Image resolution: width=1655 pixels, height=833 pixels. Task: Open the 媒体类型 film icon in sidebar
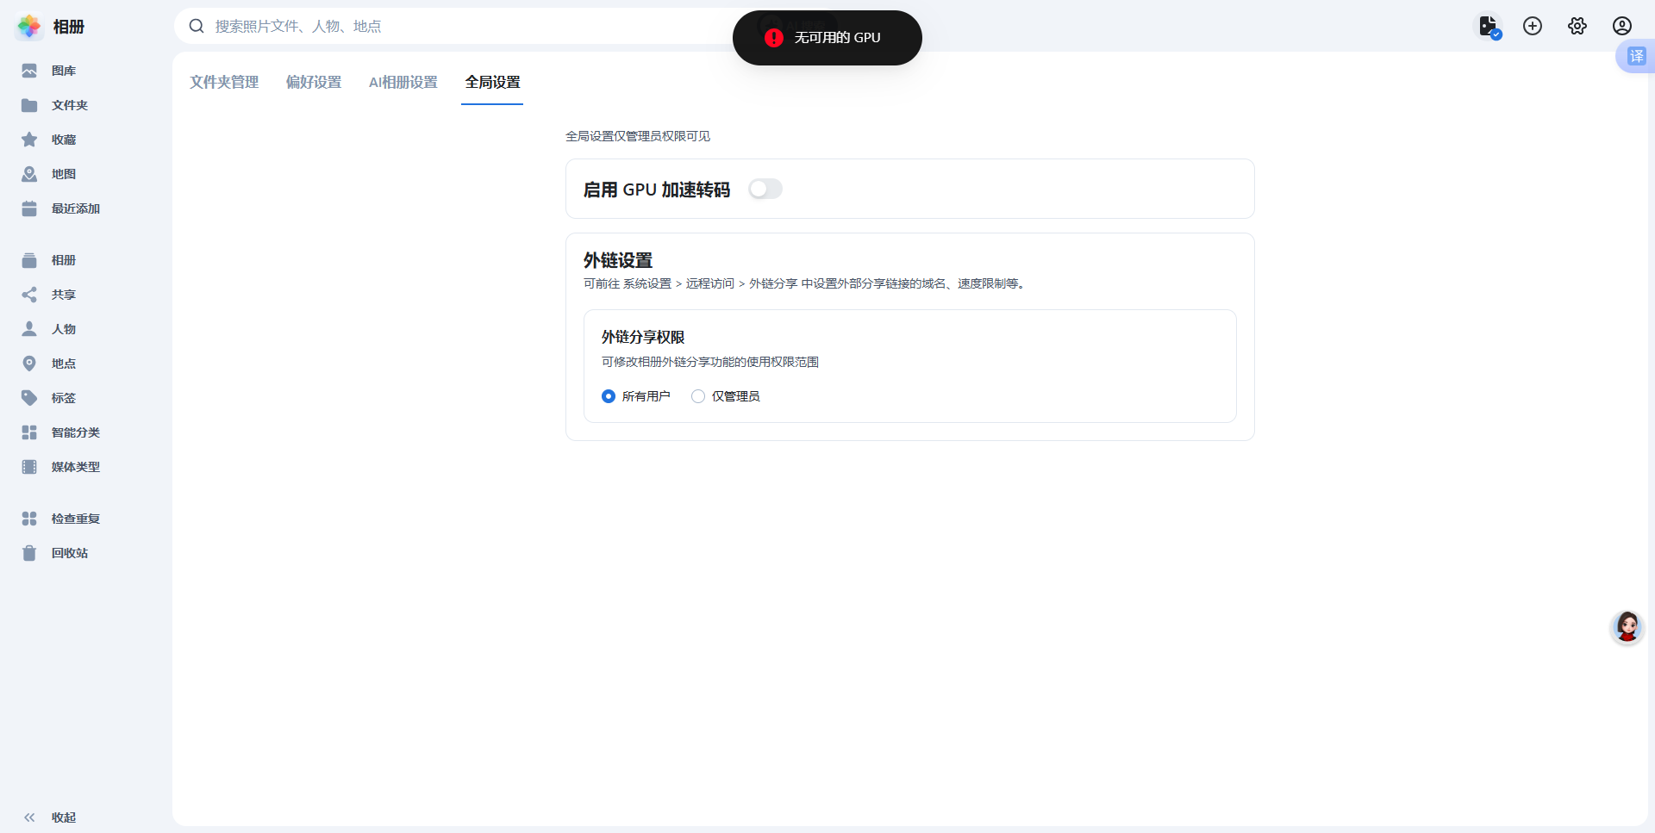click(x=29, y=467)
